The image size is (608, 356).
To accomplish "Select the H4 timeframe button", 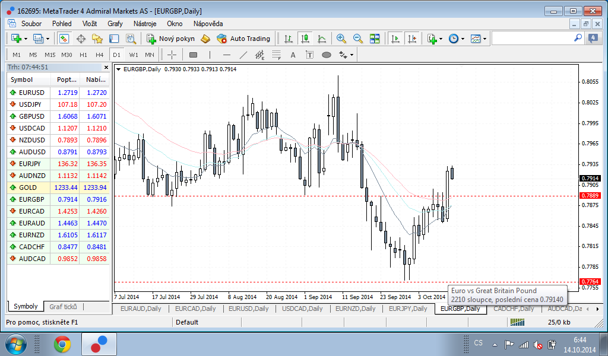I will (x=100, y=55).
